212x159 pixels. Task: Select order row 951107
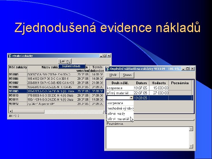56,83
